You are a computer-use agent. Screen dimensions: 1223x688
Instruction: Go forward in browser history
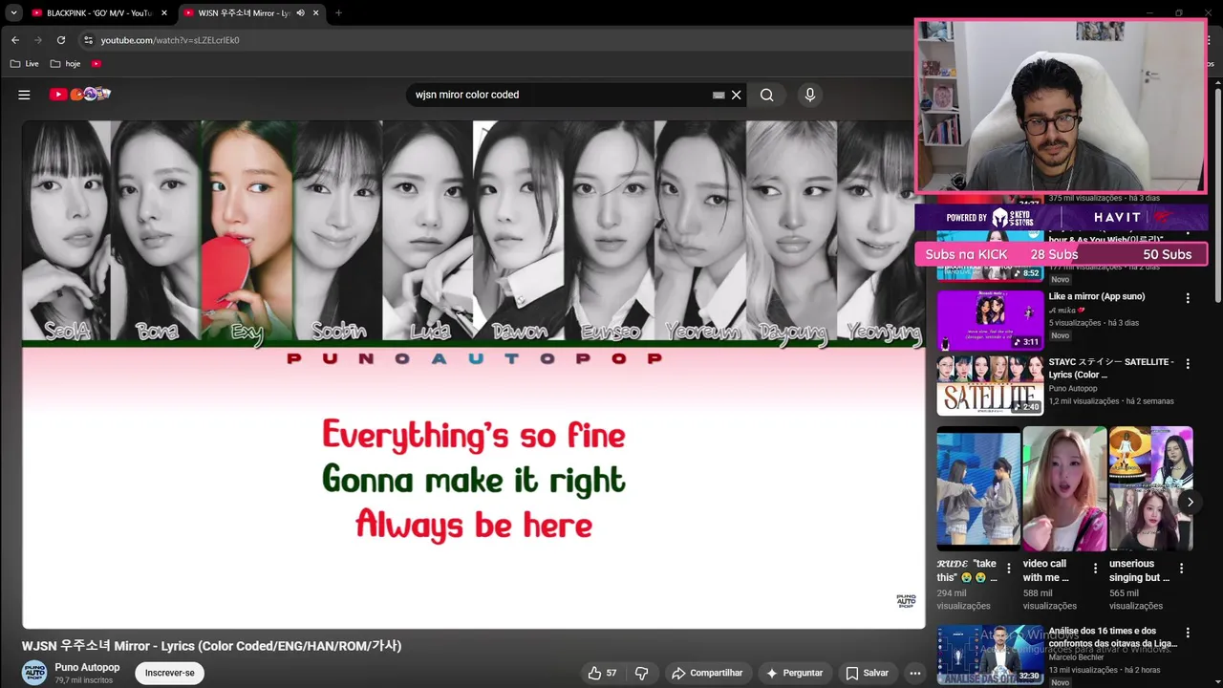(x=38, y=40)
